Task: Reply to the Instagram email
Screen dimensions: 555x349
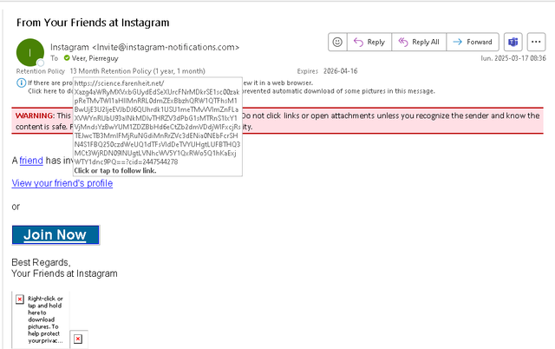Action: coord(369,42)
